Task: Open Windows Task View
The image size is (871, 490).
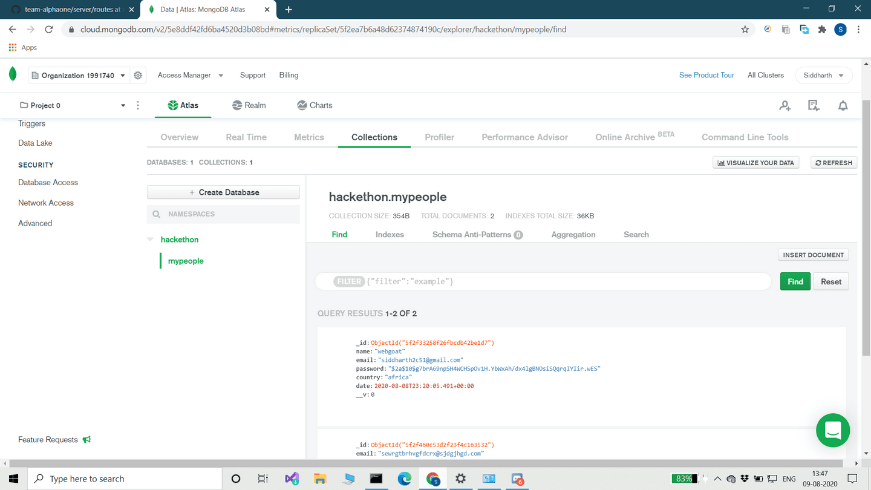Action: pyautogui.click(x=263, y=479)
